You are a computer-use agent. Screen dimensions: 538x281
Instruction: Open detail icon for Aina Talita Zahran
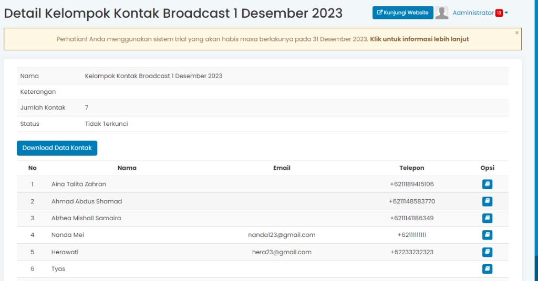point(487,184)
